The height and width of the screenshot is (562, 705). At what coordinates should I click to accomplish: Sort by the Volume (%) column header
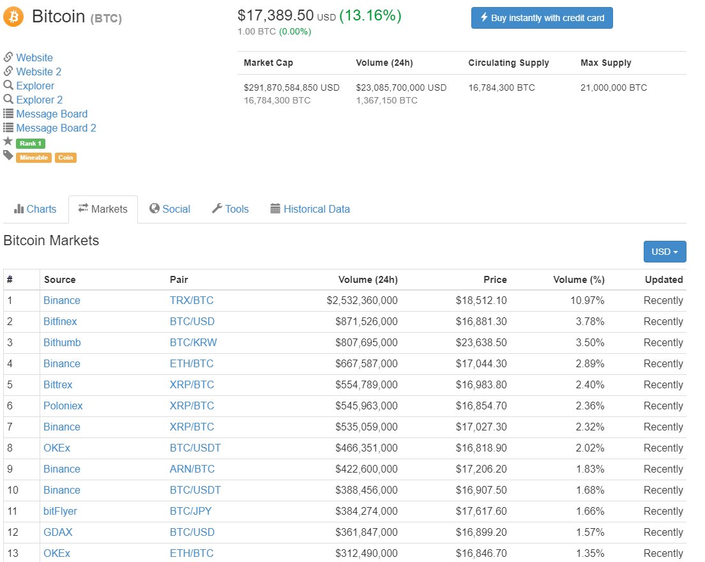[x=579, y=280]
